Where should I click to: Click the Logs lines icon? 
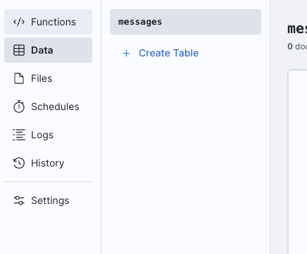tap(19, 135)
